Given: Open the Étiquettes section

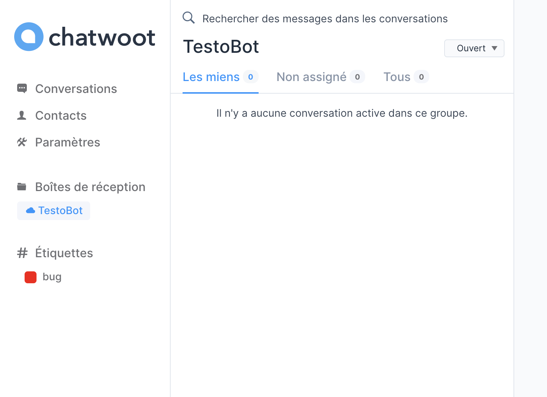Looking at the screenshot, I should coord(64,253).
